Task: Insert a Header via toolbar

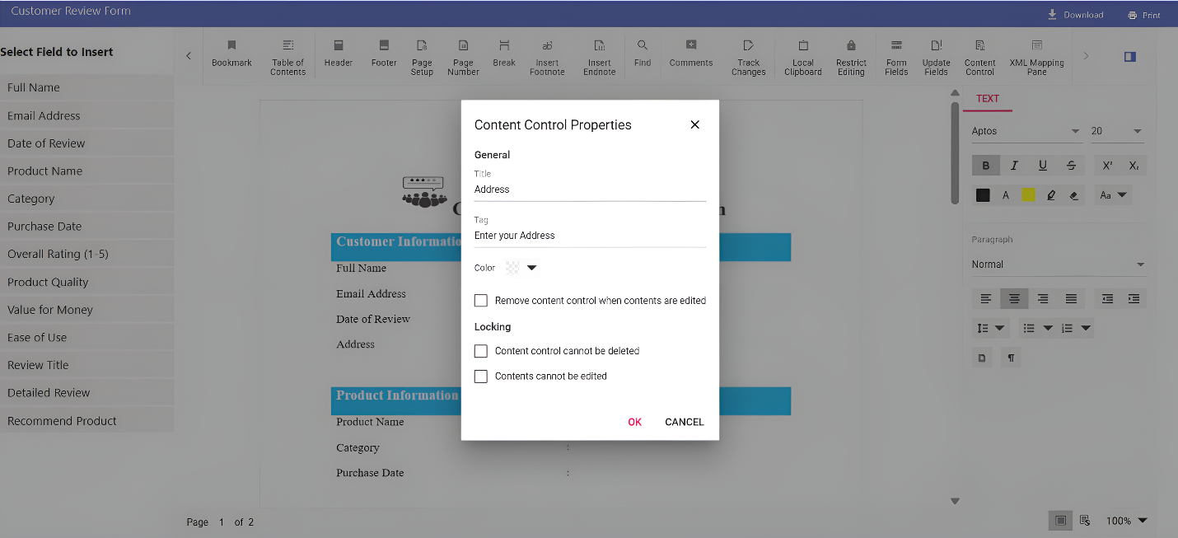Action: pos(339,55)
